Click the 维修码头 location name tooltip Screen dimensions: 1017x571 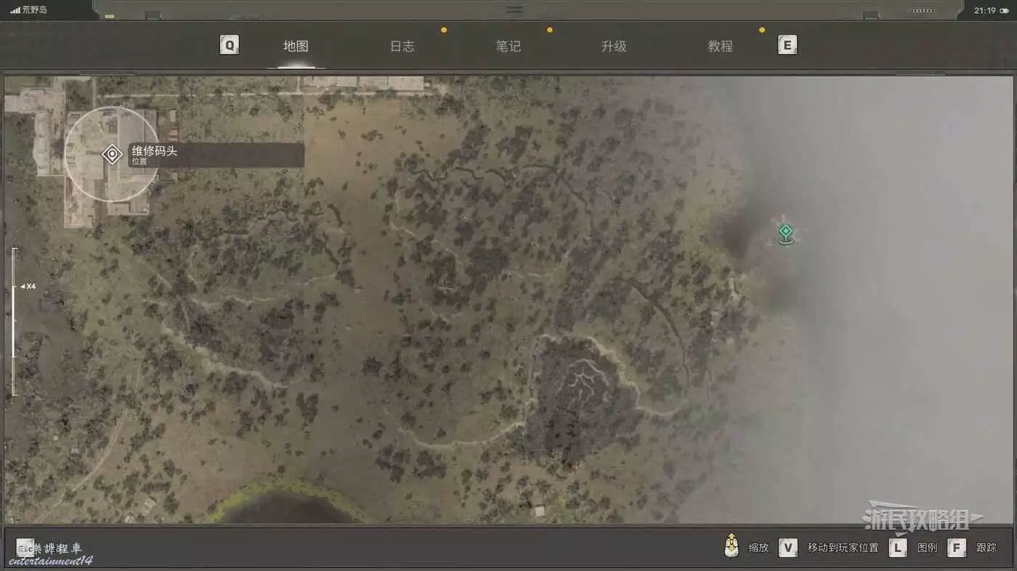pyautogui.click(x=216, y=155)
